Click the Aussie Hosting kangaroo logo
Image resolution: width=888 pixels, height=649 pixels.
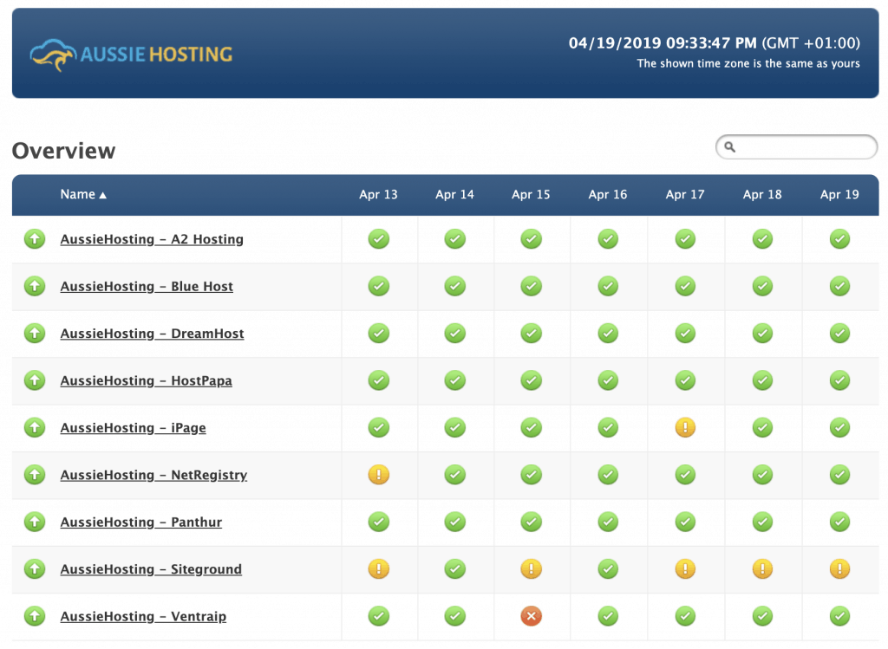131,54
